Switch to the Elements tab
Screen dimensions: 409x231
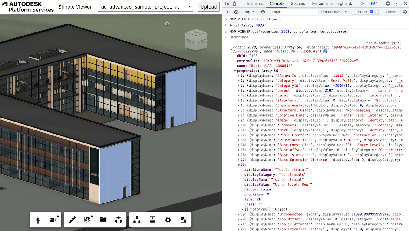(x=255, y=4)
